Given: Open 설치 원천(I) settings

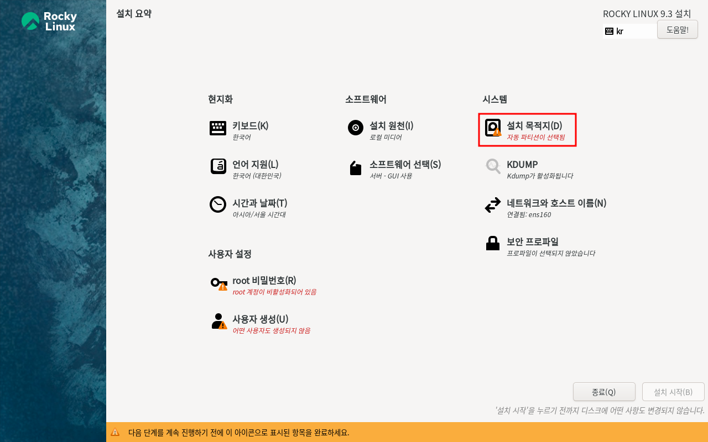Looking at the screenshot, I should click(391, 125).
